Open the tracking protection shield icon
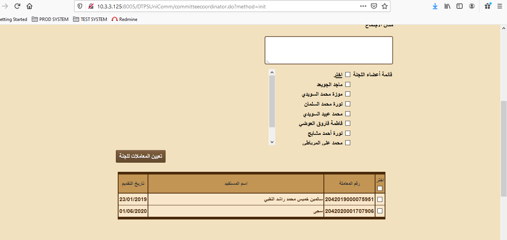 pyautogui.click(x=80, y=6)
